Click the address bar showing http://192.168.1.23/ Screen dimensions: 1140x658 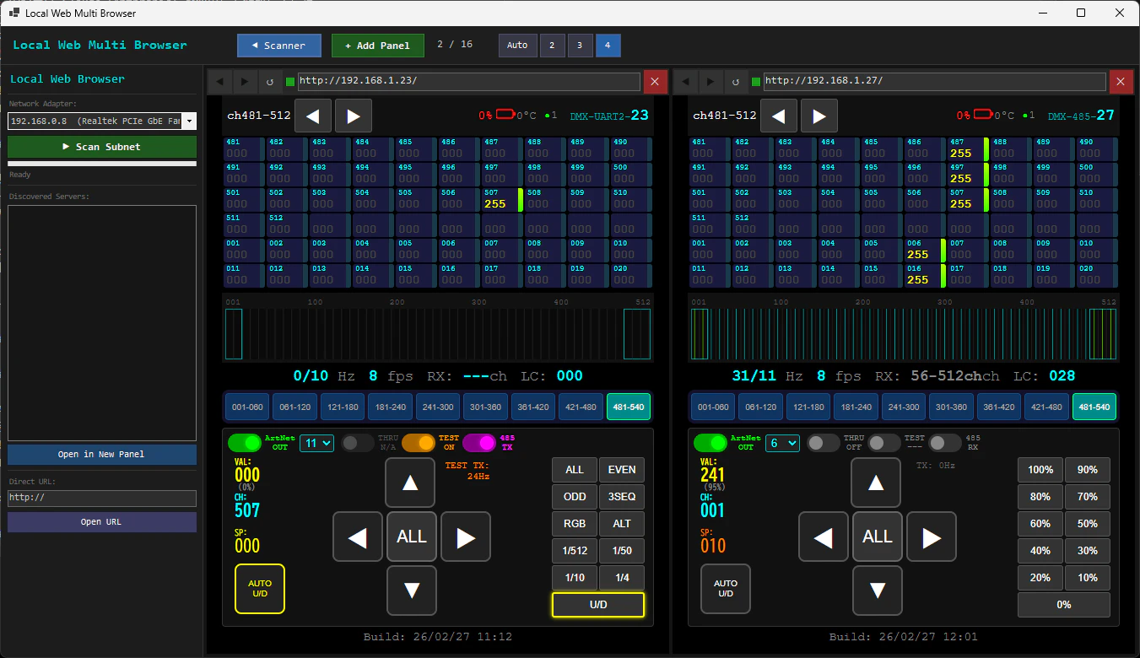click(469, 81)
